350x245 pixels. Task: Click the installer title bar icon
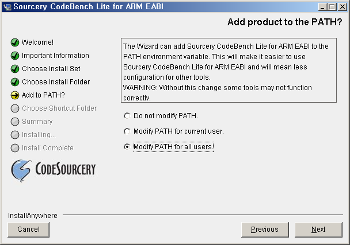coord(7,7)
